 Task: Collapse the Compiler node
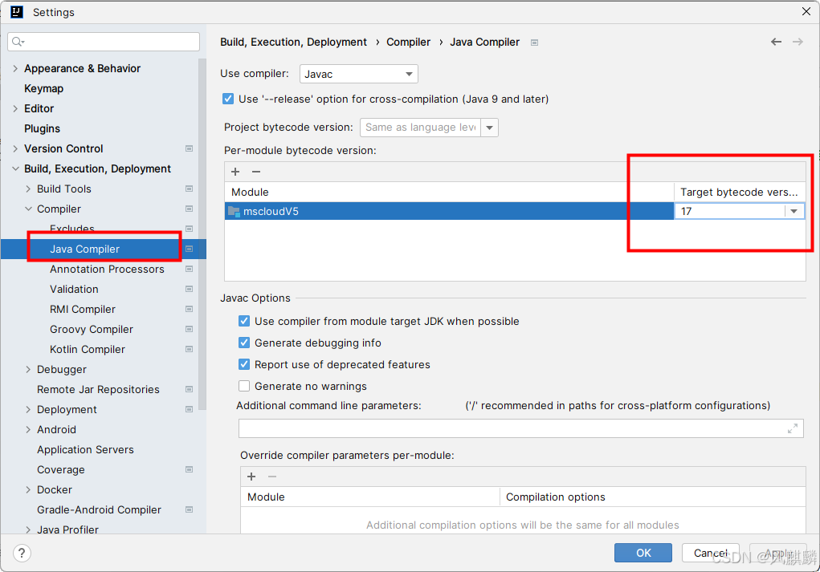(28, 209)
